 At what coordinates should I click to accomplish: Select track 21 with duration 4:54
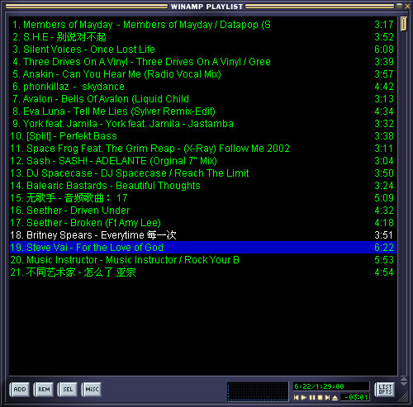click(203, 272)
